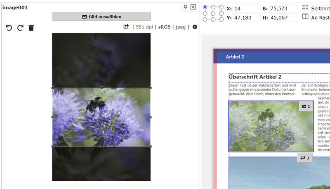Screen dimensions: 330x189
Task: Open image info via the i icon
Action: pyautogui.click(x=195, y=27)
